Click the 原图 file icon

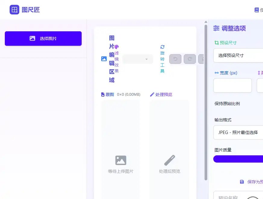tap(103, 95)
